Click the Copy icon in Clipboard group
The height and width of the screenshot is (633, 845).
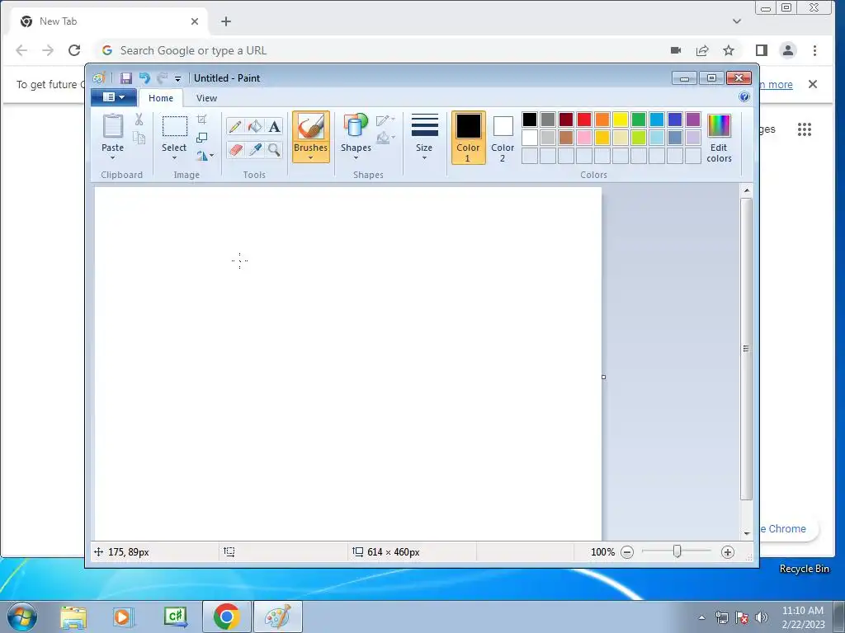[139, 138]
